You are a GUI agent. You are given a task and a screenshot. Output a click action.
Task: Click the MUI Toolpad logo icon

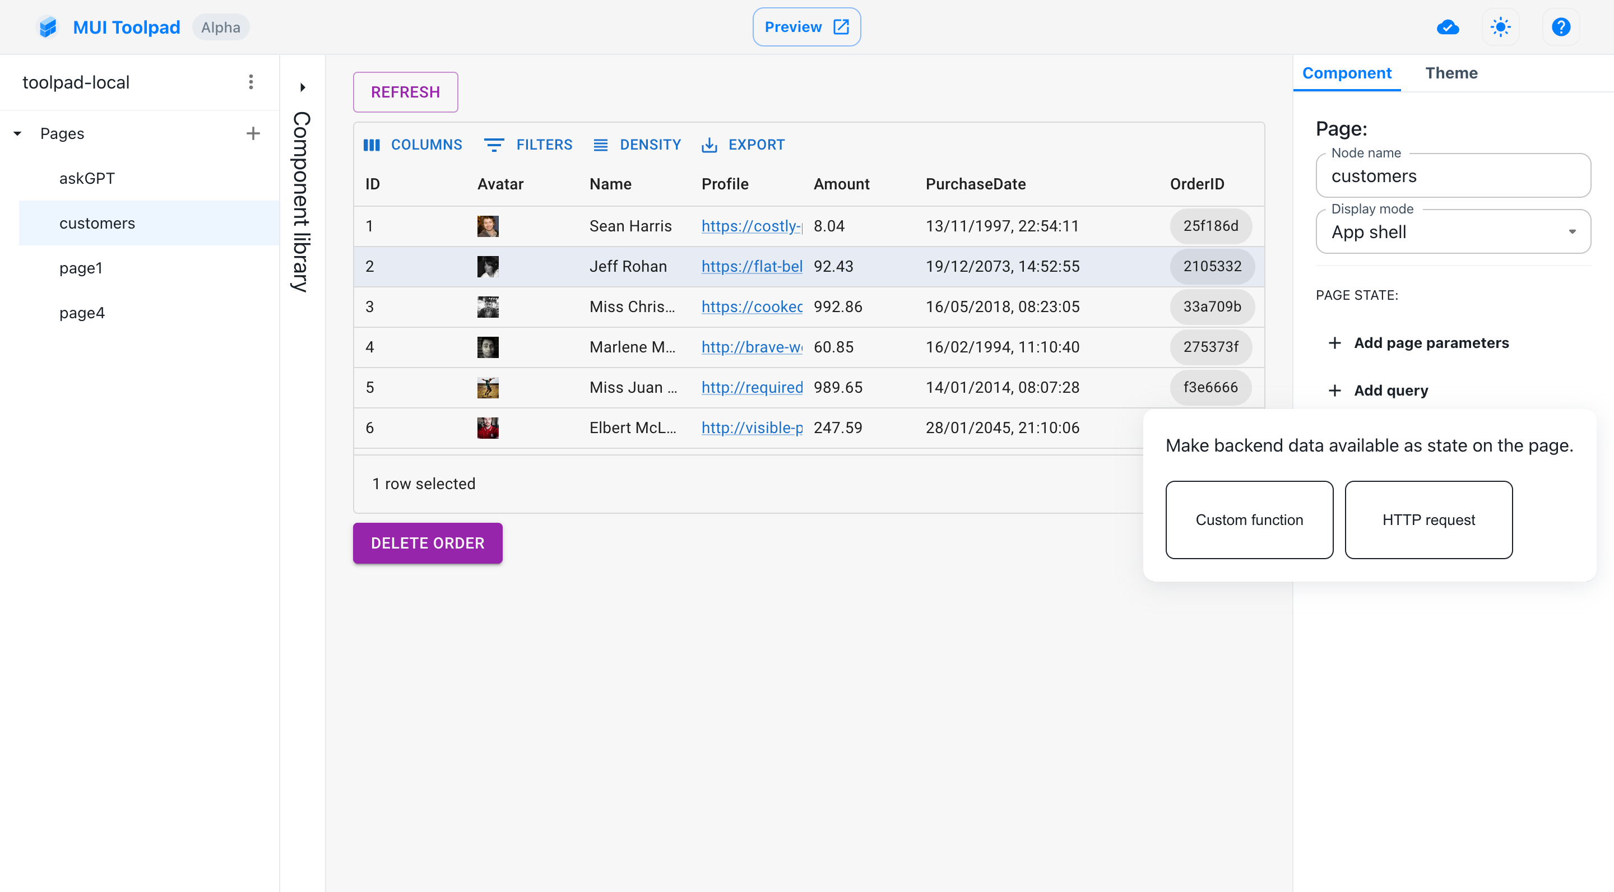coord(48,27)
